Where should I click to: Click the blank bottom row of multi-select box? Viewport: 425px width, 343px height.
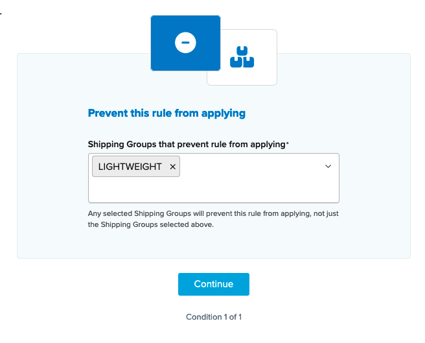click(x=213, y=192)
